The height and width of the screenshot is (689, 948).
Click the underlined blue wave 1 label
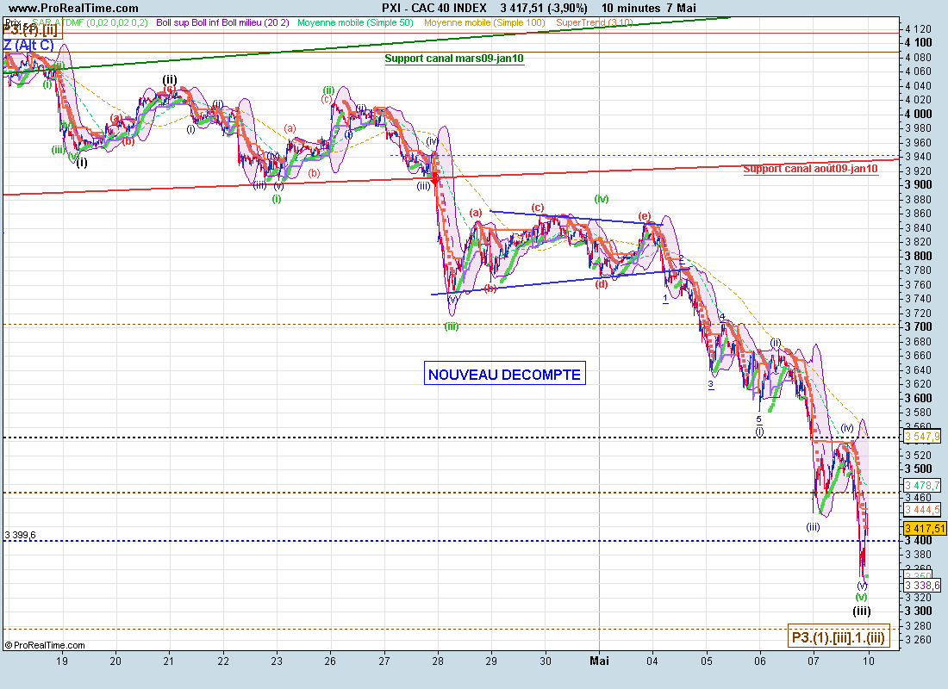coord(665,299)
